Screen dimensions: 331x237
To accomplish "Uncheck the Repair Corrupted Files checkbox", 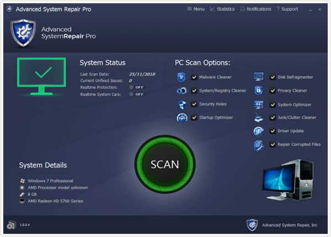I will (x=273, y=144).
